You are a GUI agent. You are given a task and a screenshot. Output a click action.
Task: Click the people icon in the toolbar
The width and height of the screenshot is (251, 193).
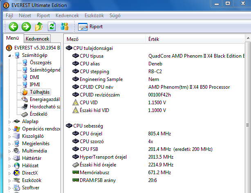point(65,27)
